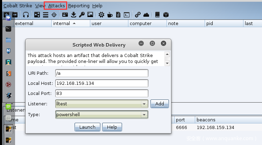Open the Reporting menu
The height and width of the screenshot is (145, 262).
point(79,6)
